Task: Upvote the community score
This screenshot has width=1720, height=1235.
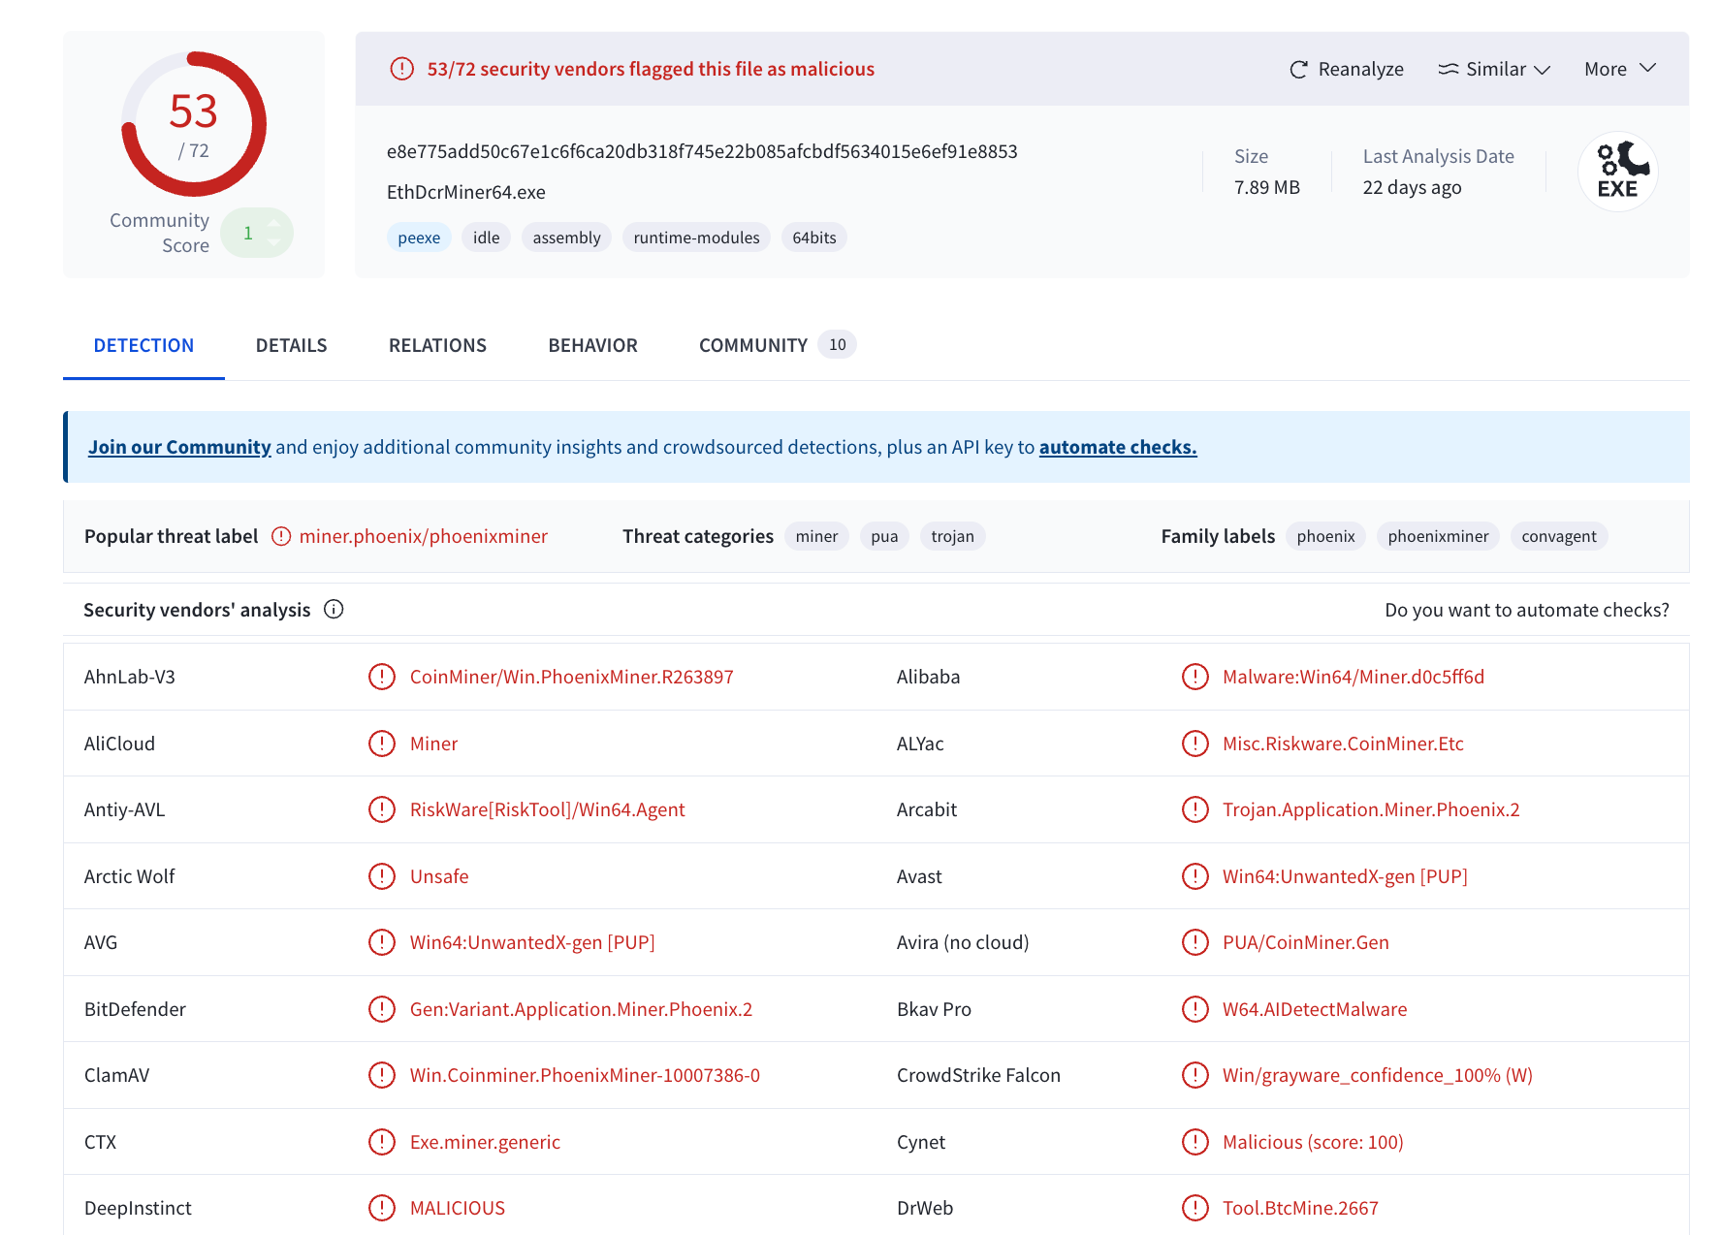Action: coord(274,223)
